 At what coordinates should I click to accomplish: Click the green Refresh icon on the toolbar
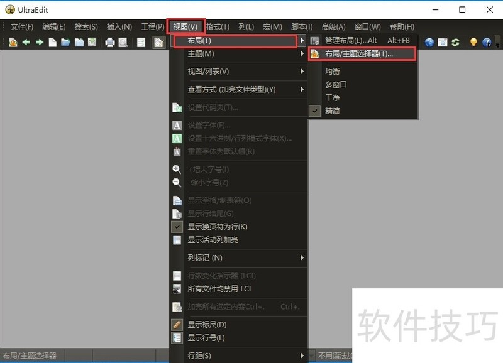[456, 42]
